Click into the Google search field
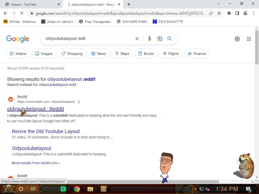 (89, 39)
